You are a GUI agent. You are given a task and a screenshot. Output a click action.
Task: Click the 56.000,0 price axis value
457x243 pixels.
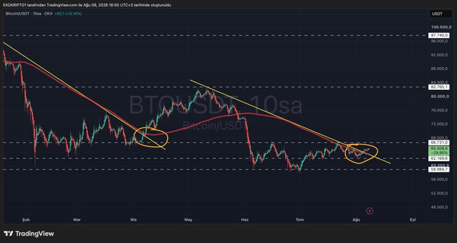coord(439,179)
